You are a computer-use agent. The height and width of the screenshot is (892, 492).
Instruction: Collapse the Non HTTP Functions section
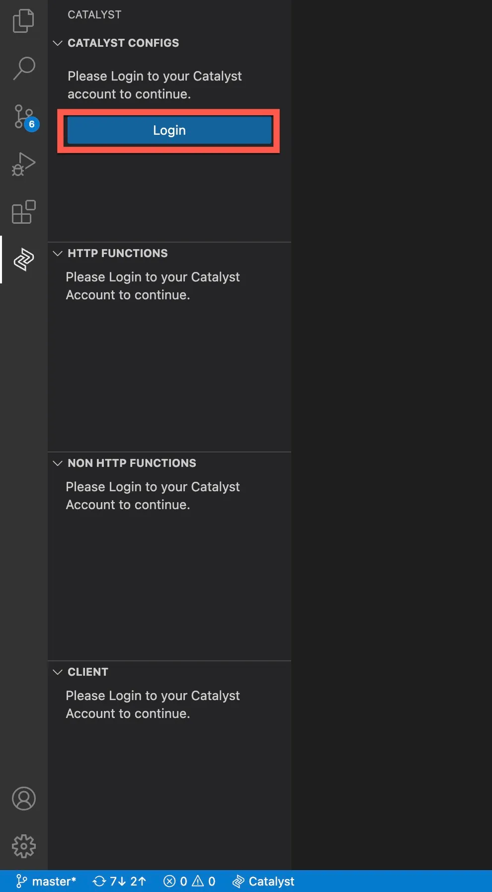coord(58,463)
